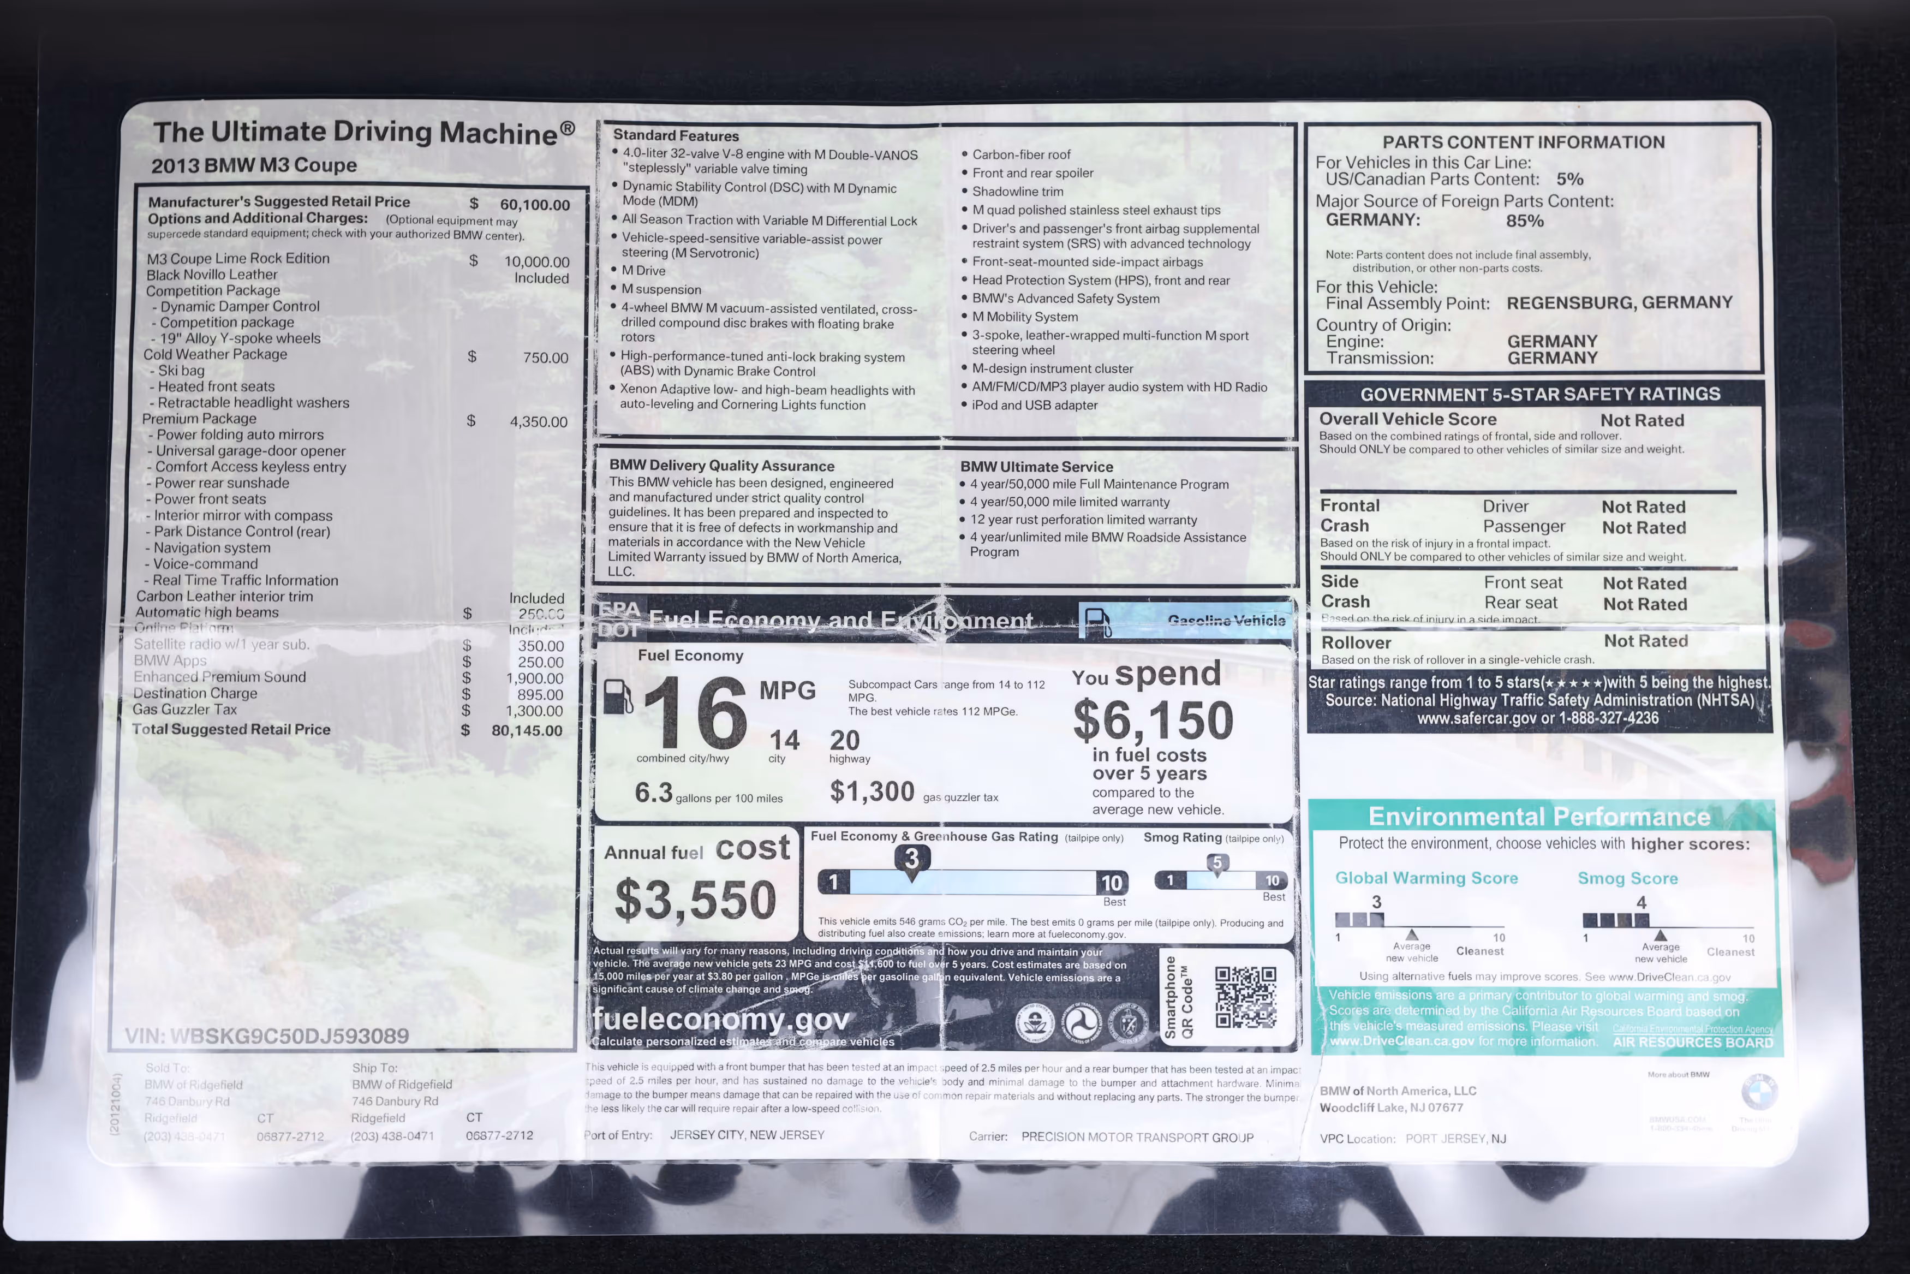Click the 85% Germany parts content value

[x=1524, y=220]
